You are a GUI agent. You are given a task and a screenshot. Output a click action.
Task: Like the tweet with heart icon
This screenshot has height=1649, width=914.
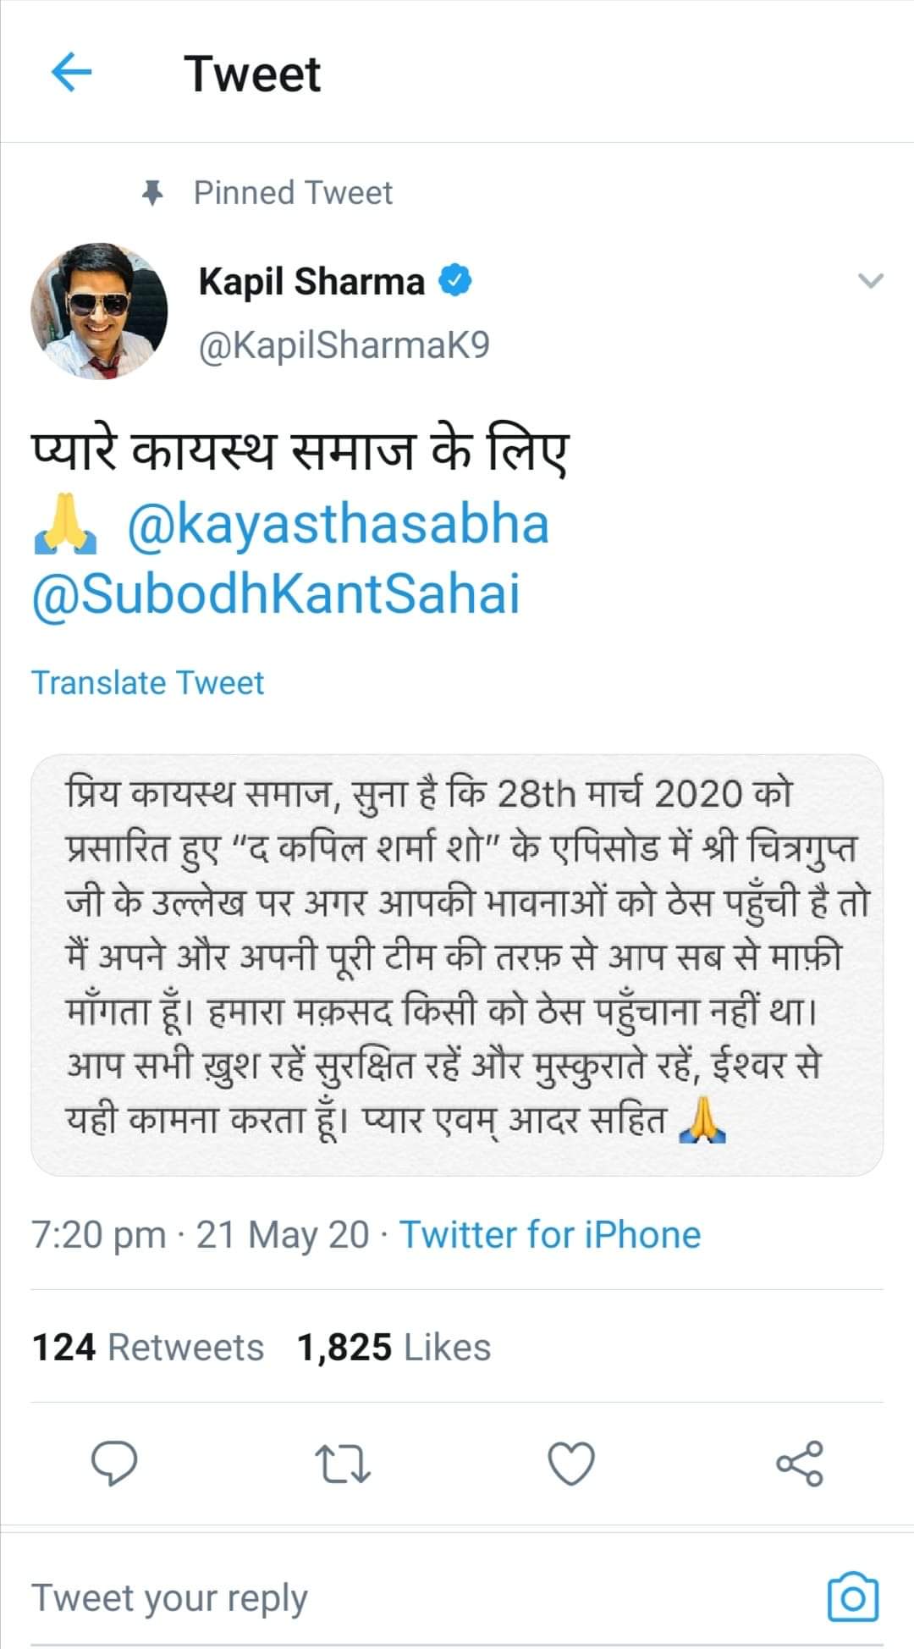coord(571,1464)
